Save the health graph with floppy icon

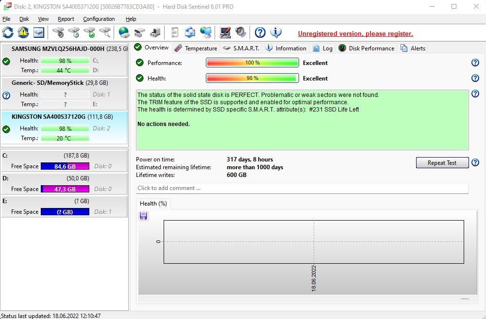[144, 216]
